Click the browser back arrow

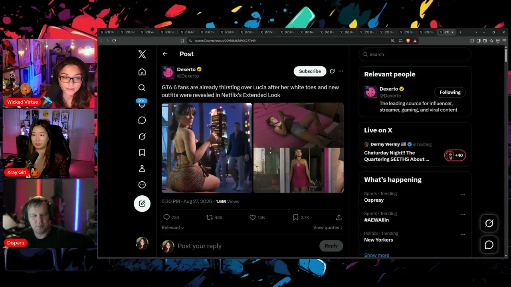(101, 41)
